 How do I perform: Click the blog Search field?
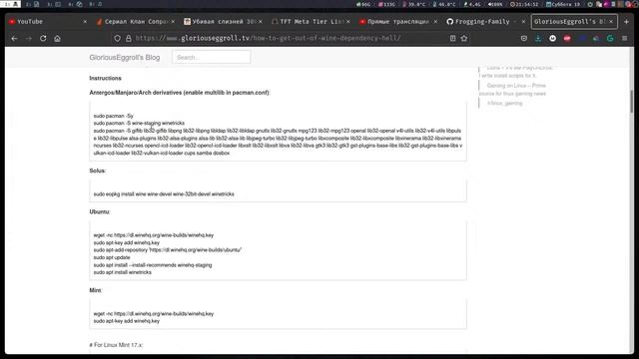tap(211, 58)
